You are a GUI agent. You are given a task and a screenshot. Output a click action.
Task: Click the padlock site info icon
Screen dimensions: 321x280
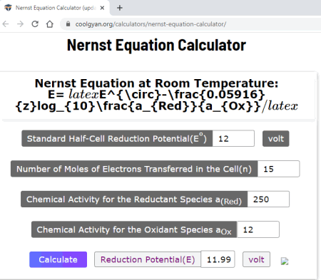point(68,24)
